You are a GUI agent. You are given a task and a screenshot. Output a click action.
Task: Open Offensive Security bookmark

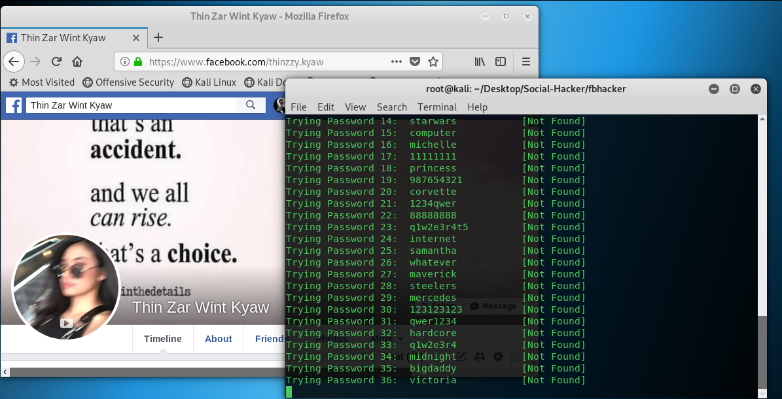click(x=128, y=82)
